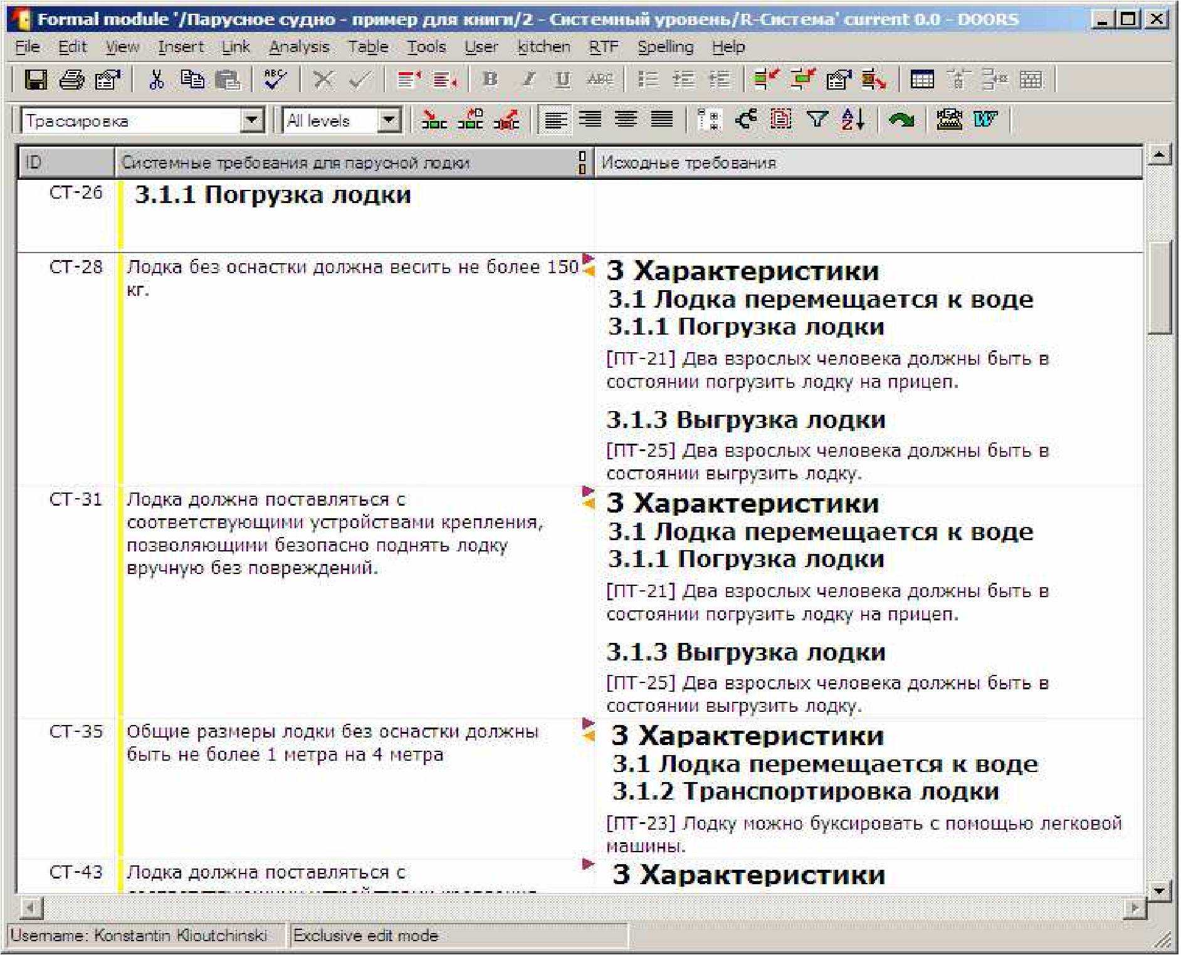Viewport: 1181px width, 955px height.
Task: Open the Трассировка view dropdown
Action: tap(252, 120)
